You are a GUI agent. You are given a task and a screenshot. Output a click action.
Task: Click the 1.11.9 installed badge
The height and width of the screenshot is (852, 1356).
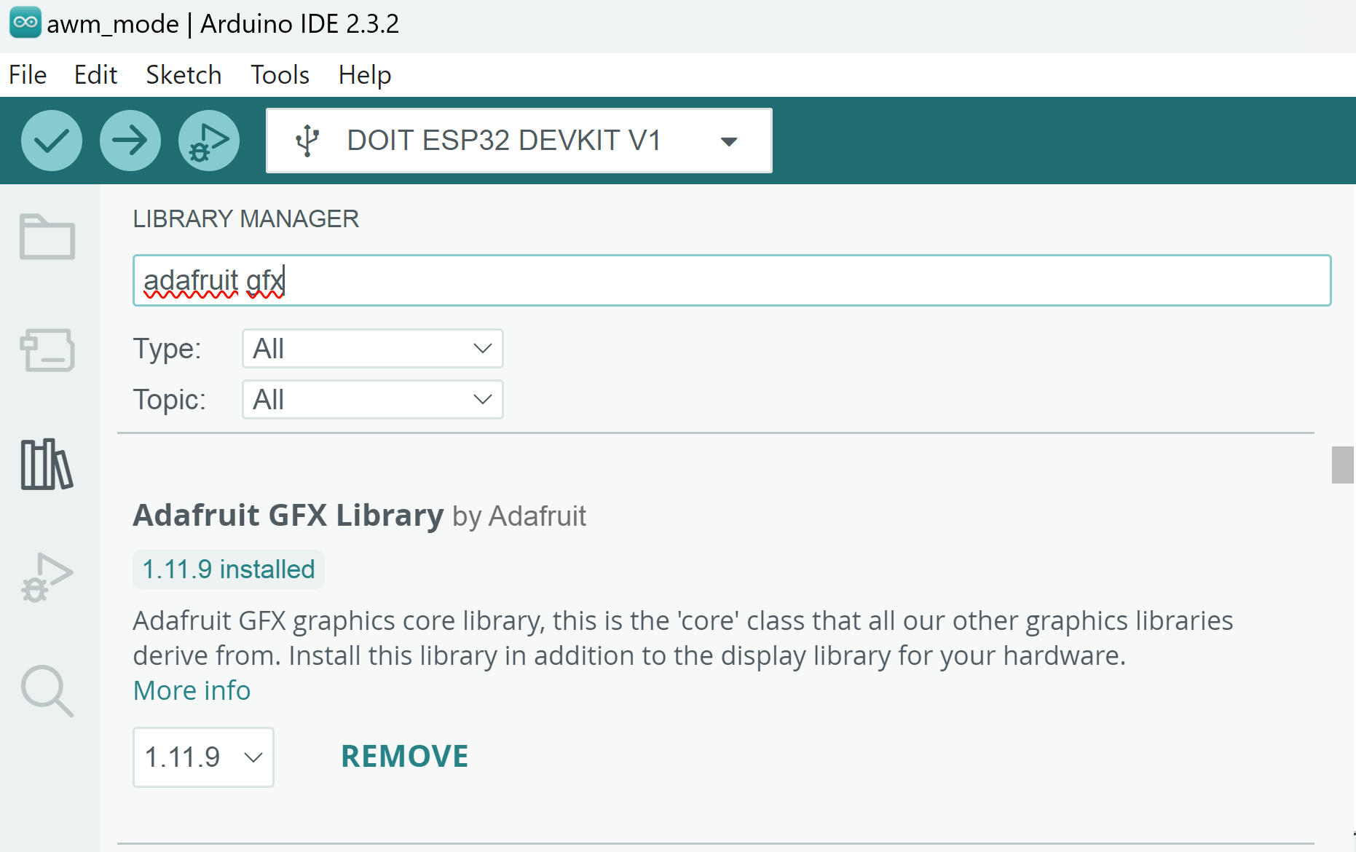pos(229,569)
